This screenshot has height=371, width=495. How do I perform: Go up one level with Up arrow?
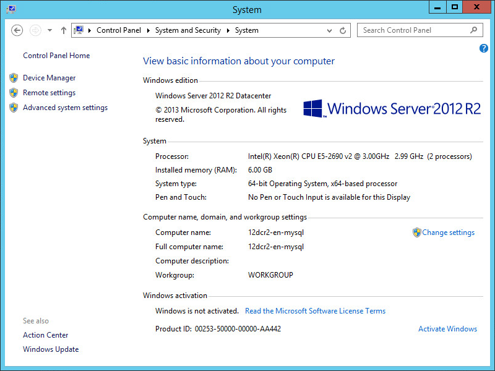(x=64, y=30)
